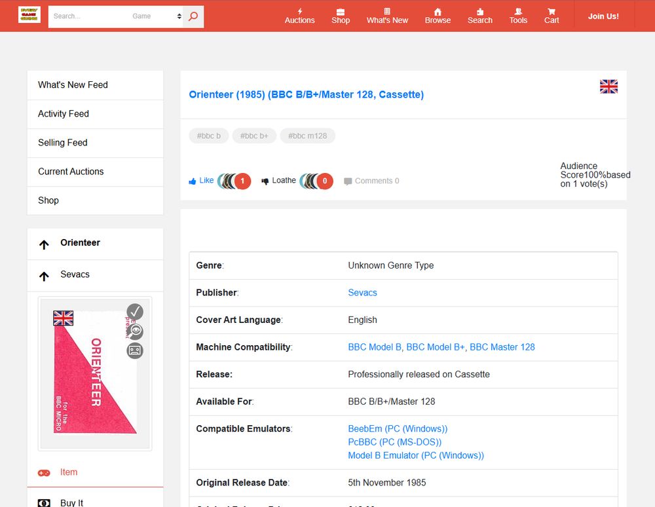Click the Loathe thumbs-down button
Viewport: 655px width, 507px height.
coord(278,180)
